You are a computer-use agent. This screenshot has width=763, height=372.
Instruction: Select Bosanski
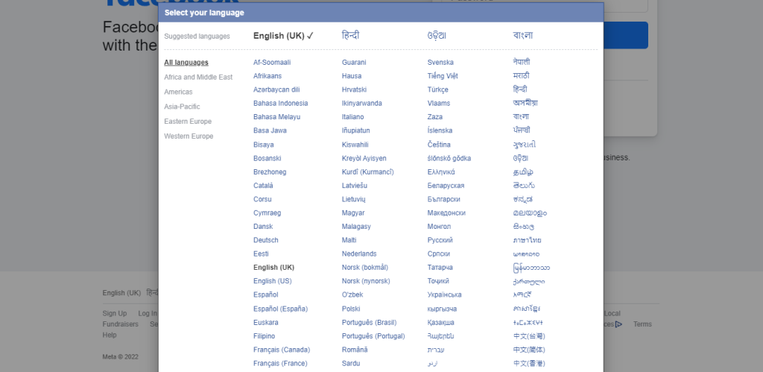click(x=267, y=158)
